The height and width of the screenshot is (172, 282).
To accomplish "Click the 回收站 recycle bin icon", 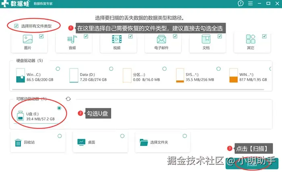I will pyautogui.click(x=18, y=143).
